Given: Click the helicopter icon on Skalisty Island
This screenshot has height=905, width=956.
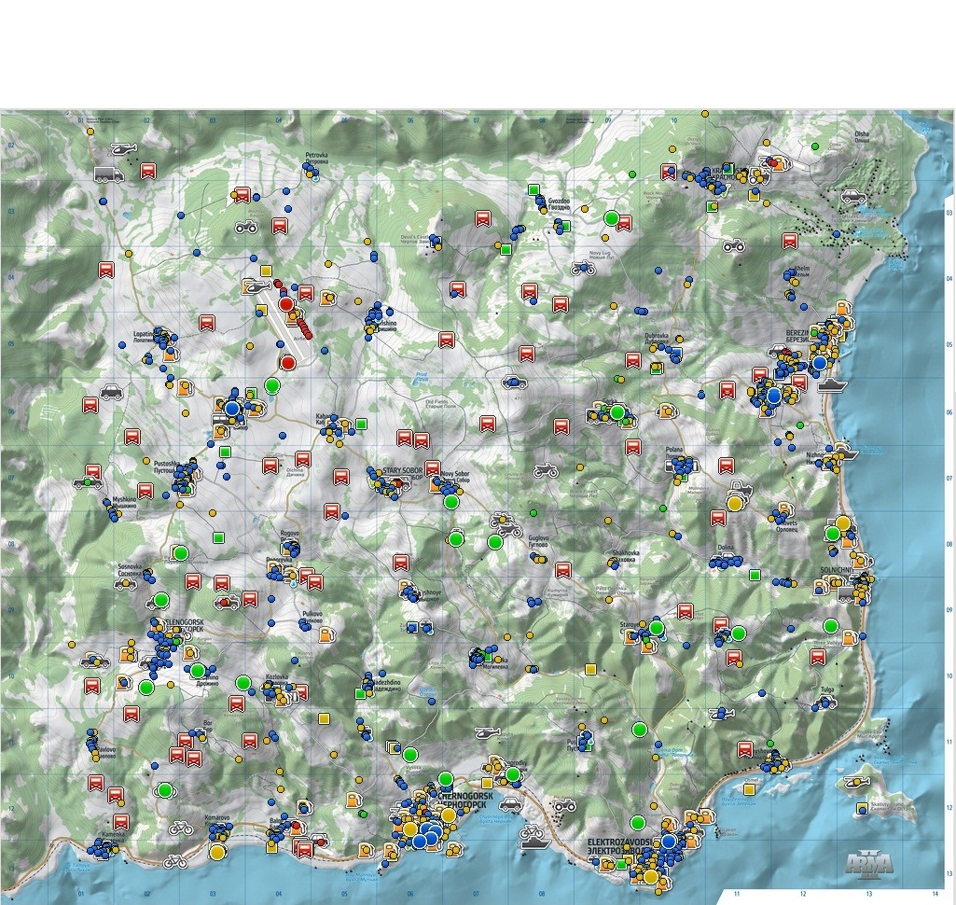Looking at the screenshot, I should click(857, 781).
